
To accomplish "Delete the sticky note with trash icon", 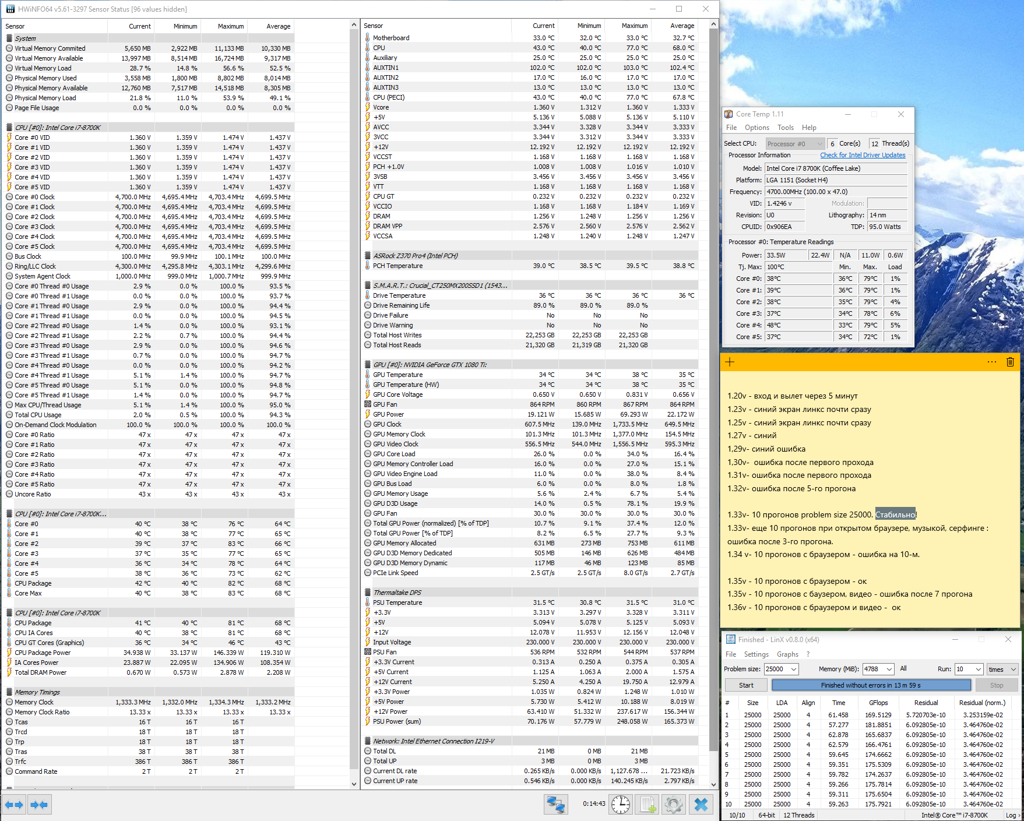I will (1010, 362).
